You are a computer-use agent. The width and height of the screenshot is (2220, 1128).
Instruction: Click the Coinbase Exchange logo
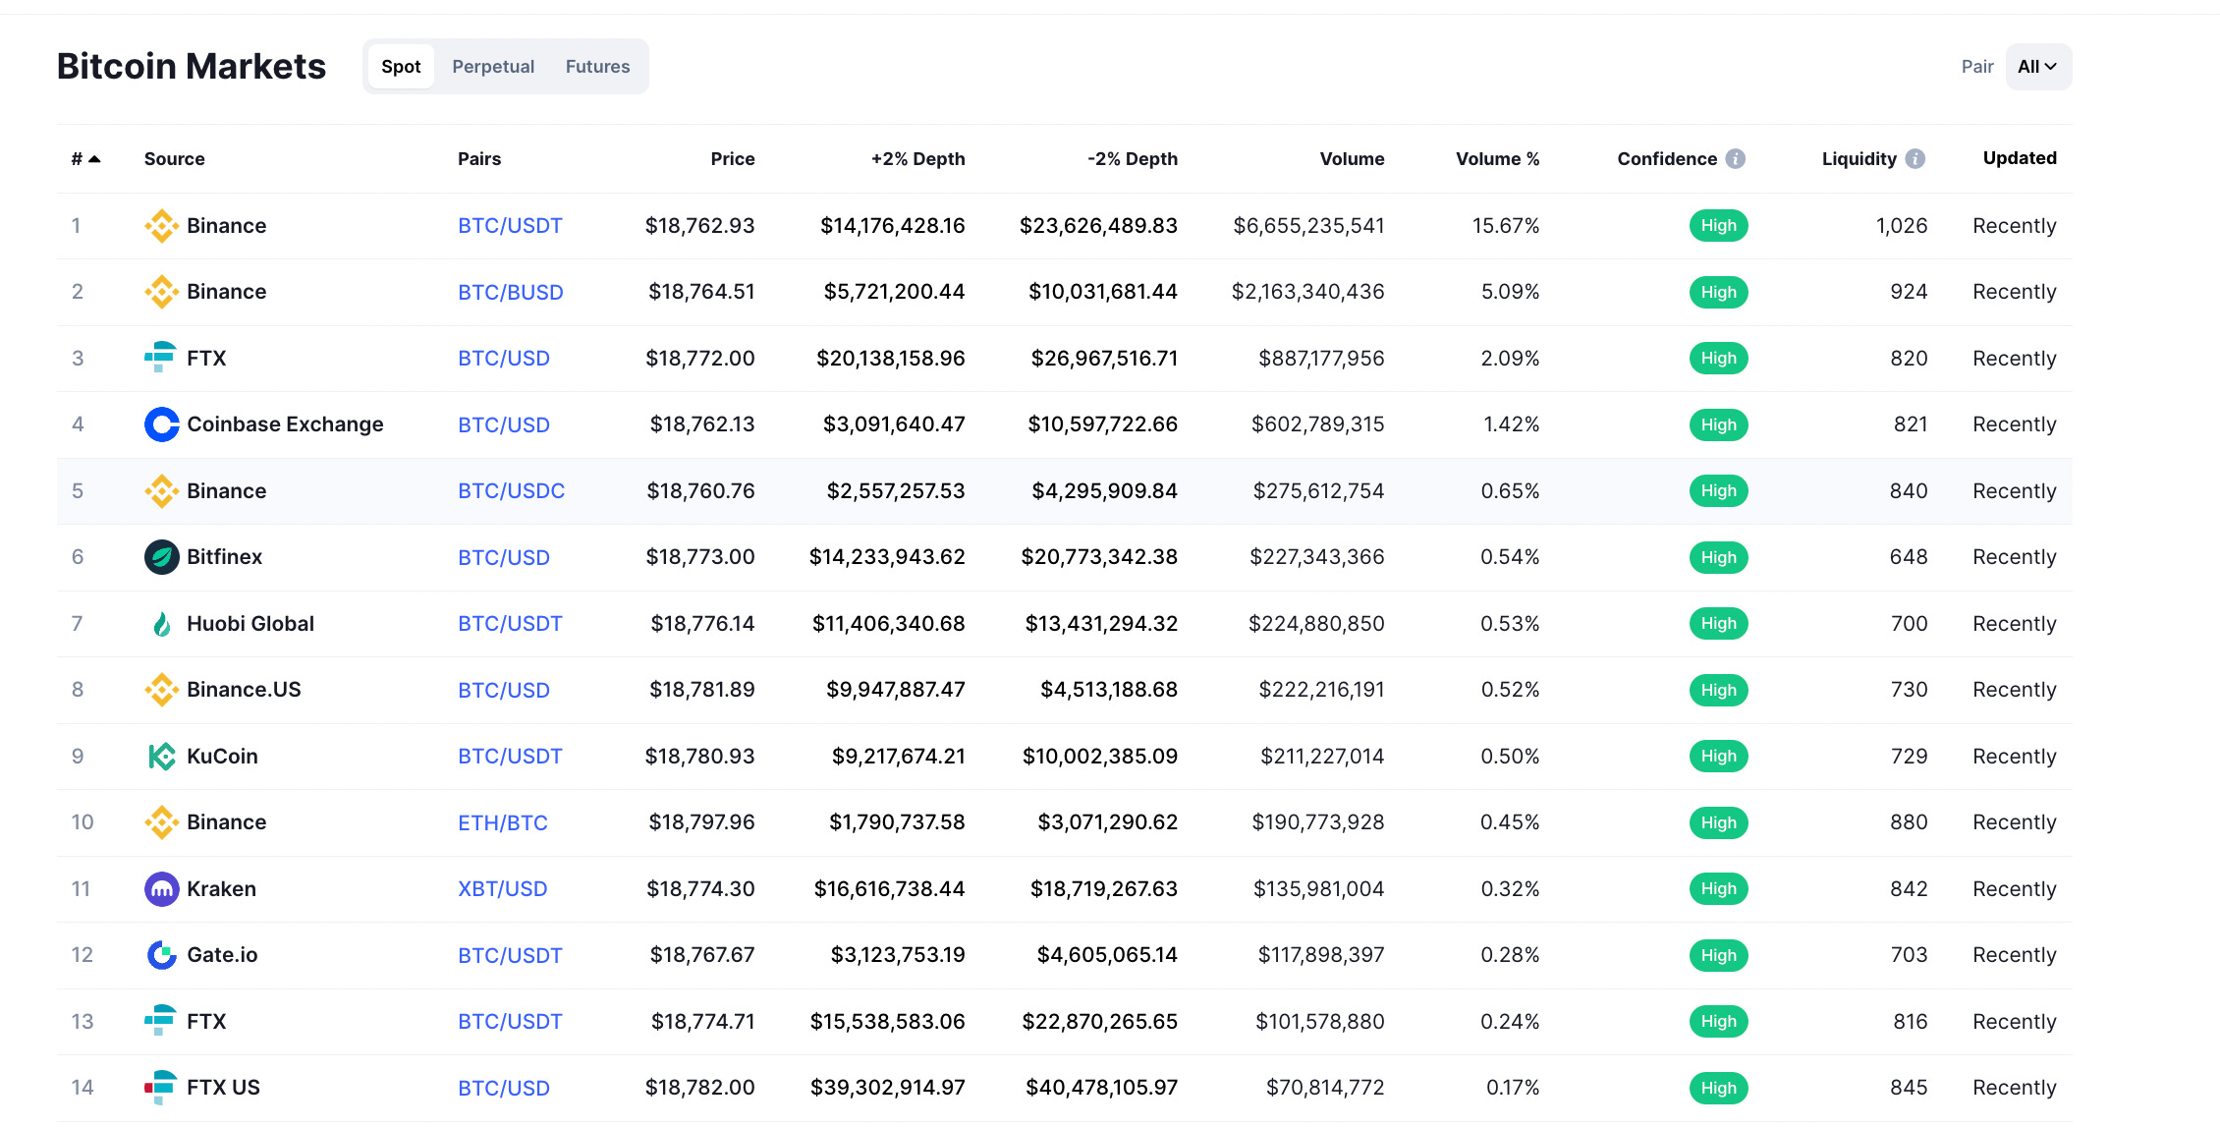161,424
